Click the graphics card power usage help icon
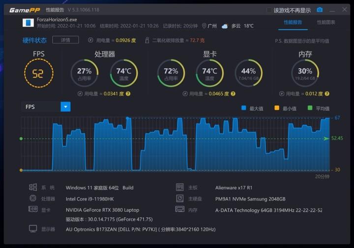The height and width of the screenshot is (248, 354). (233, 94)
